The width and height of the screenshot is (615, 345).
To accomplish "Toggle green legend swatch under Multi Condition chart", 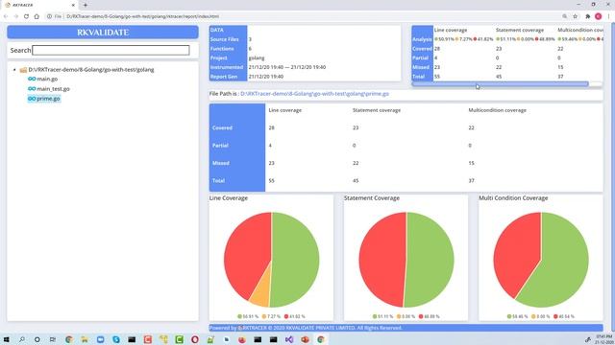I will 509,316.
